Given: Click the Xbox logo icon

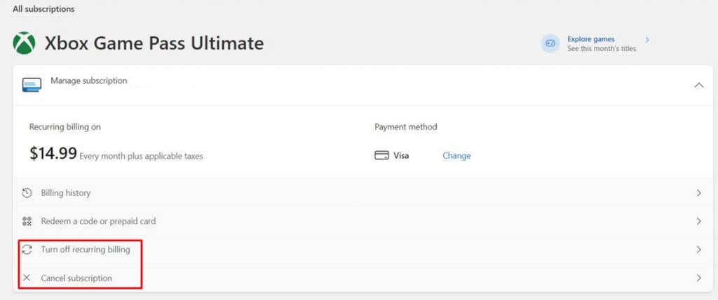Looking at the screenshot, I should tap(25, 43).
